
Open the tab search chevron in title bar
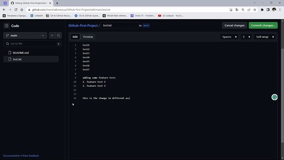pos(254,3)
